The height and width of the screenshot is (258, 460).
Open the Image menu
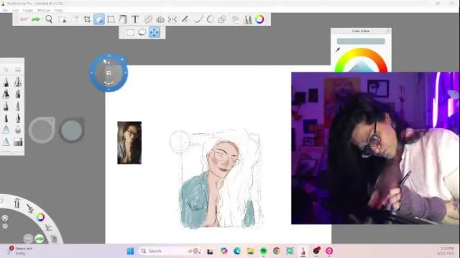click(x=28, y=10)
